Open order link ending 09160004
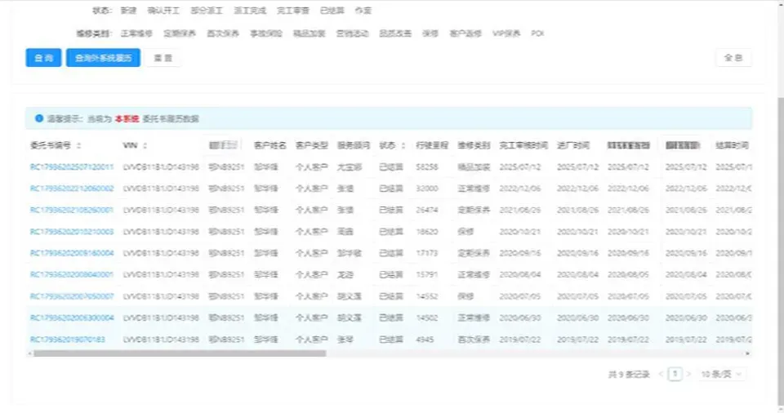The image size is (784, 413). point(72,253)
